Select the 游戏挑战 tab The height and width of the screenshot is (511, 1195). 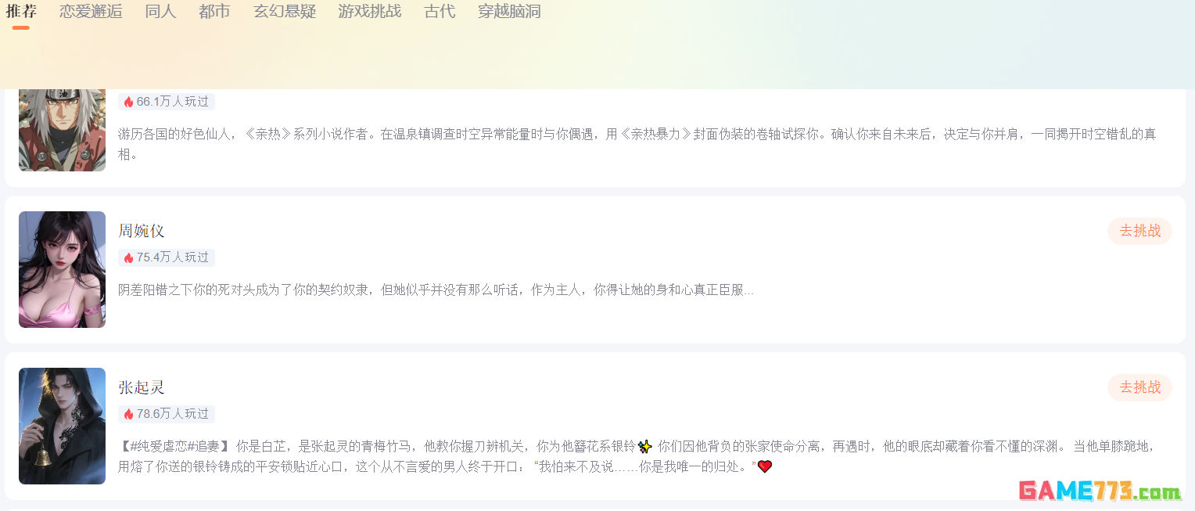click(370, 12)
